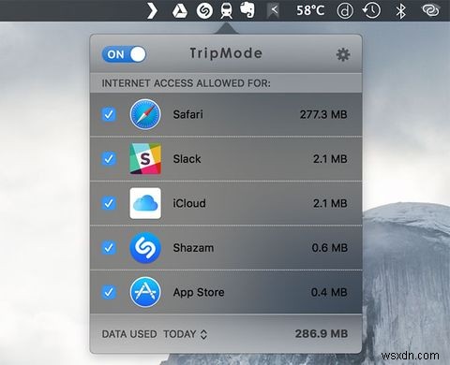Click the overlapping rings icon at menu bar end
This screenshot has height=365, width=450.
tap(430, 10)
